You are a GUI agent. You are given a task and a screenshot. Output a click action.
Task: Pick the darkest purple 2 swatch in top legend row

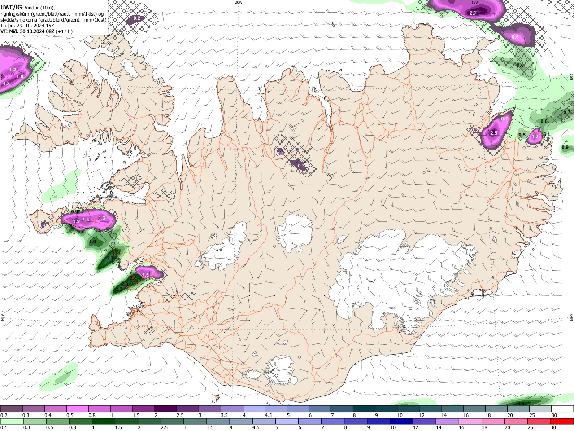pyautogui.click(x=165, y=409)
